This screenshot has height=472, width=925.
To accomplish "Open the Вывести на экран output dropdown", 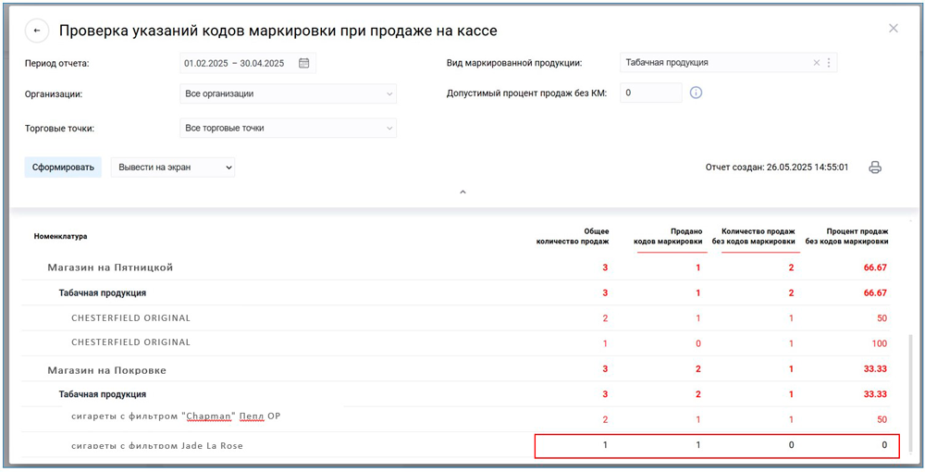I will [x=173, y=168].
